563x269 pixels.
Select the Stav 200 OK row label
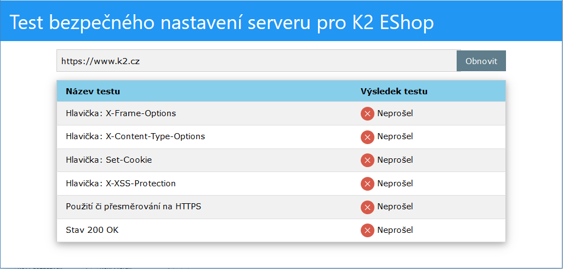coord(92,230)
